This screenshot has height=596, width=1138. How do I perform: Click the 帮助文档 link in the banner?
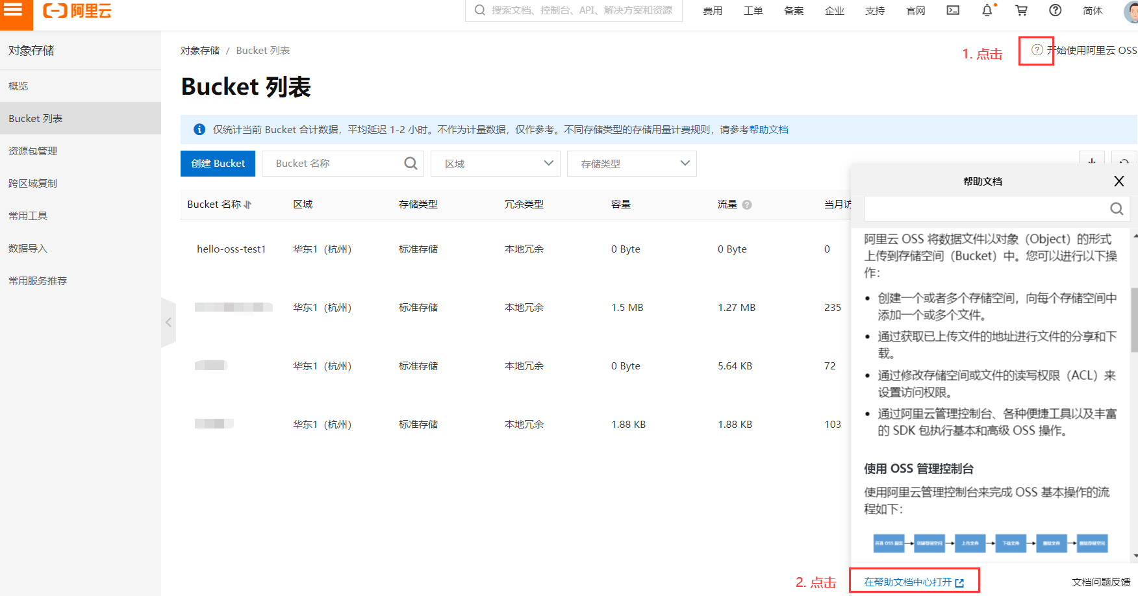coord(768,129)
